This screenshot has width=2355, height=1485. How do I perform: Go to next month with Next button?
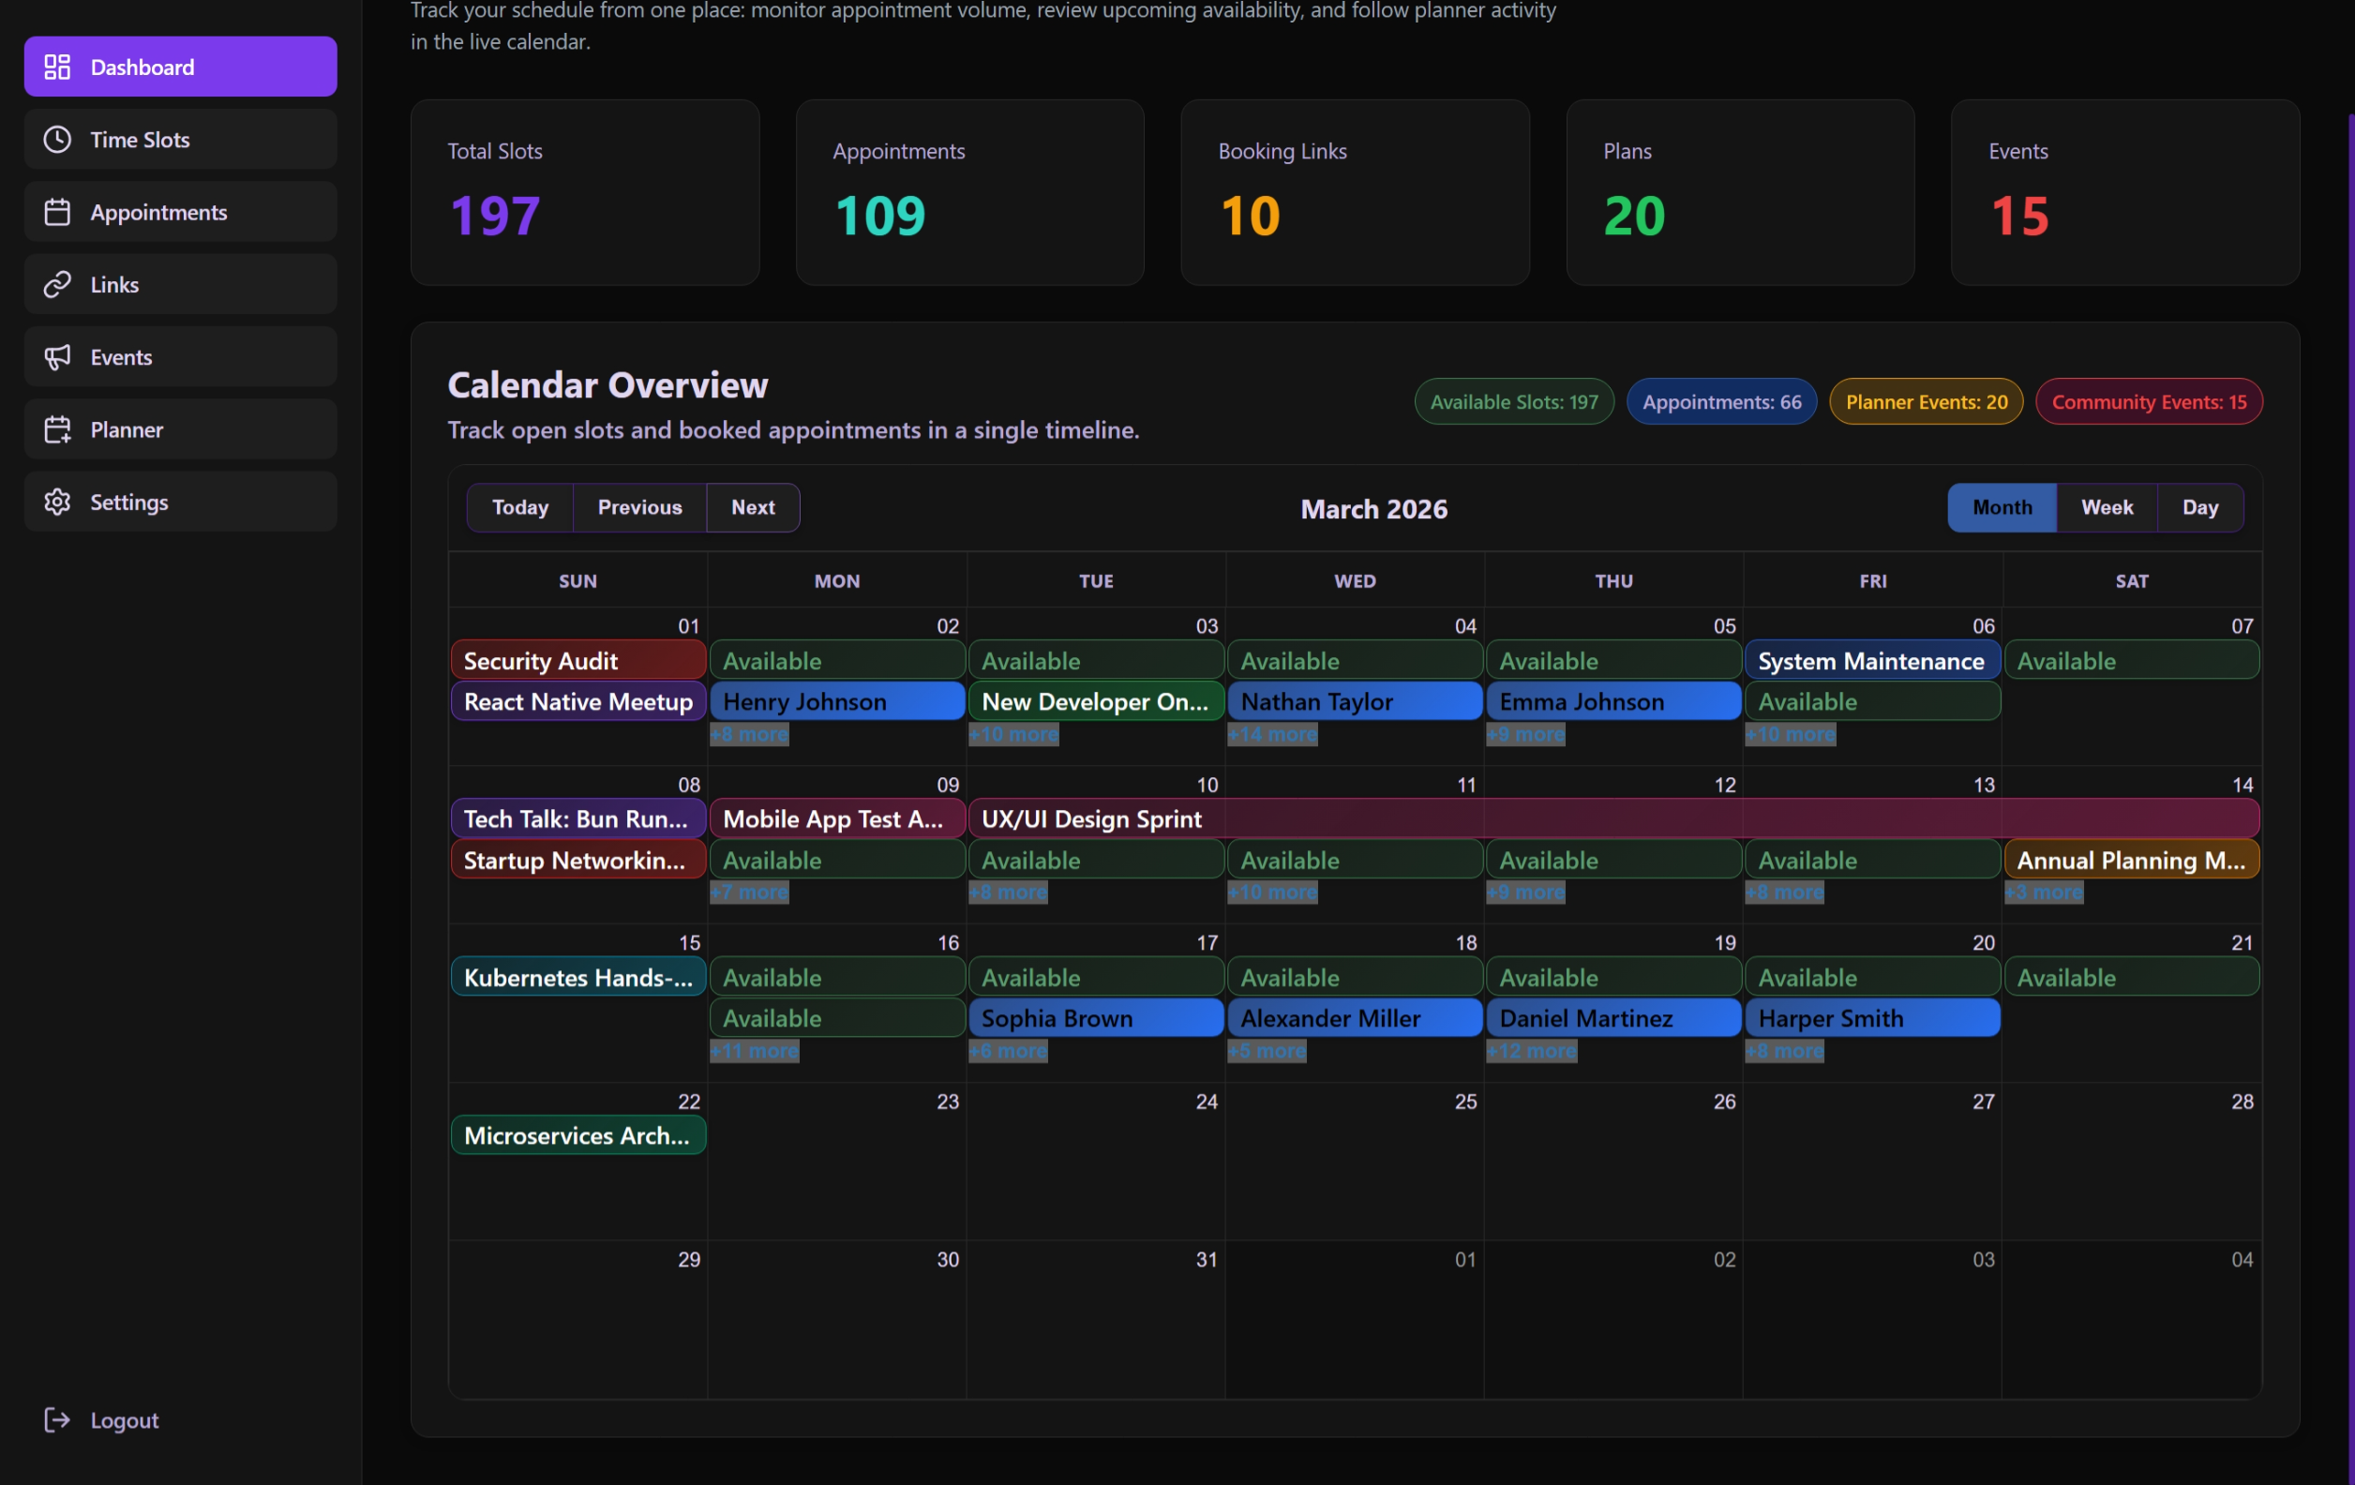click(x=752, y=507)
